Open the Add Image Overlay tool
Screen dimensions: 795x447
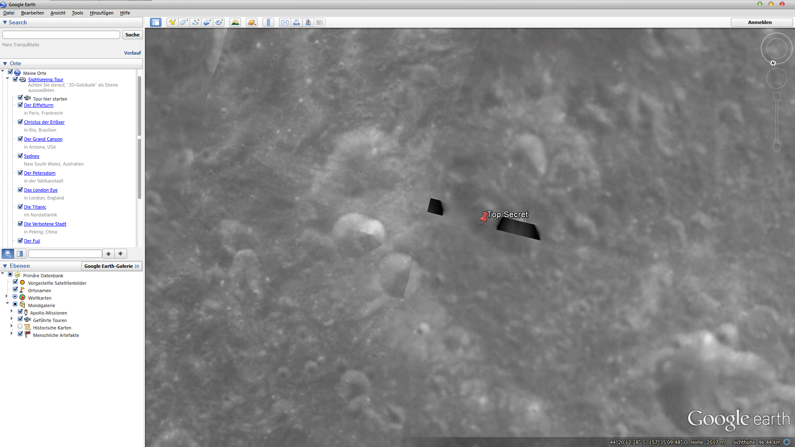coord(207,22)
